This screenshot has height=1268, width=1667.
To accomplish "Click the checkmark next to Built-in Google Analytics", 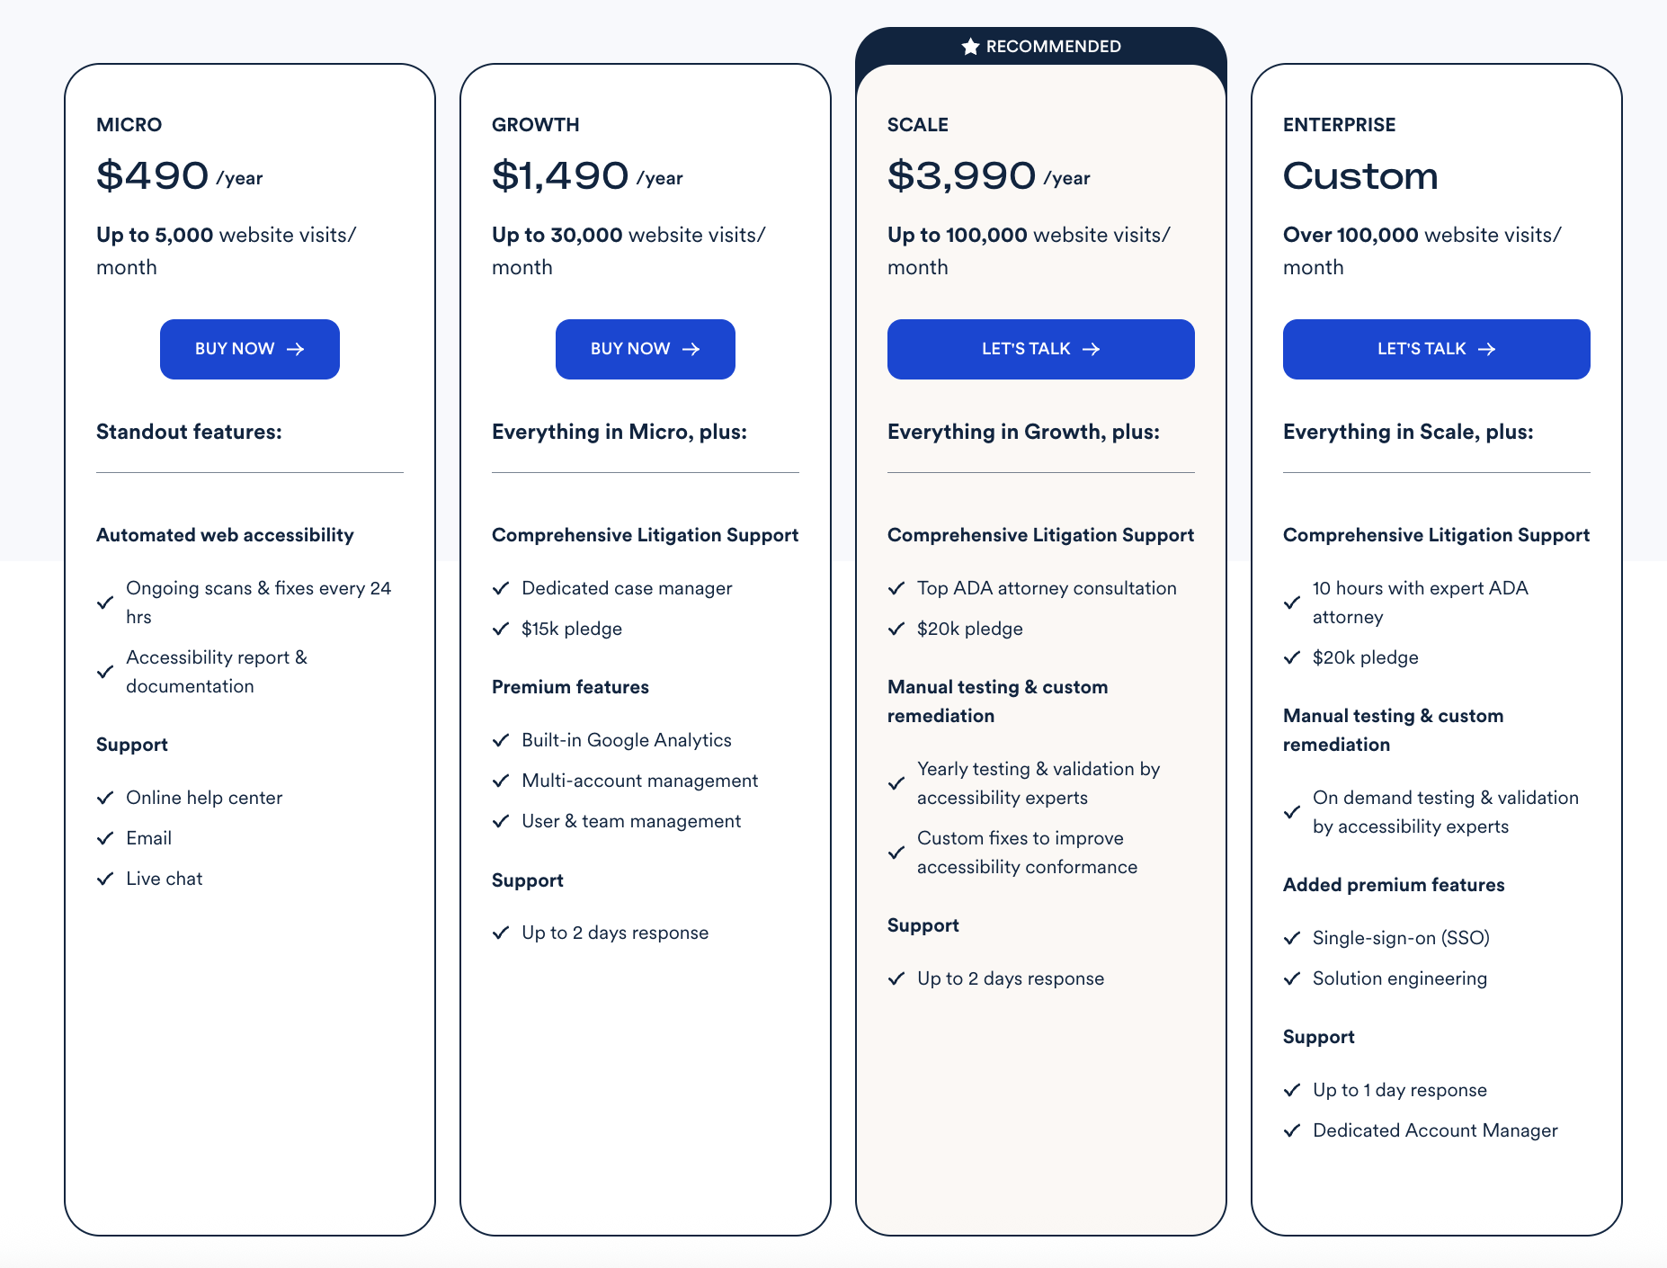I will point(501,740).
